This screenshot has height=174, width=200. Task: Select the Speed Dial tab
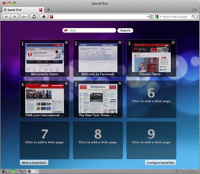pos(23,10)
